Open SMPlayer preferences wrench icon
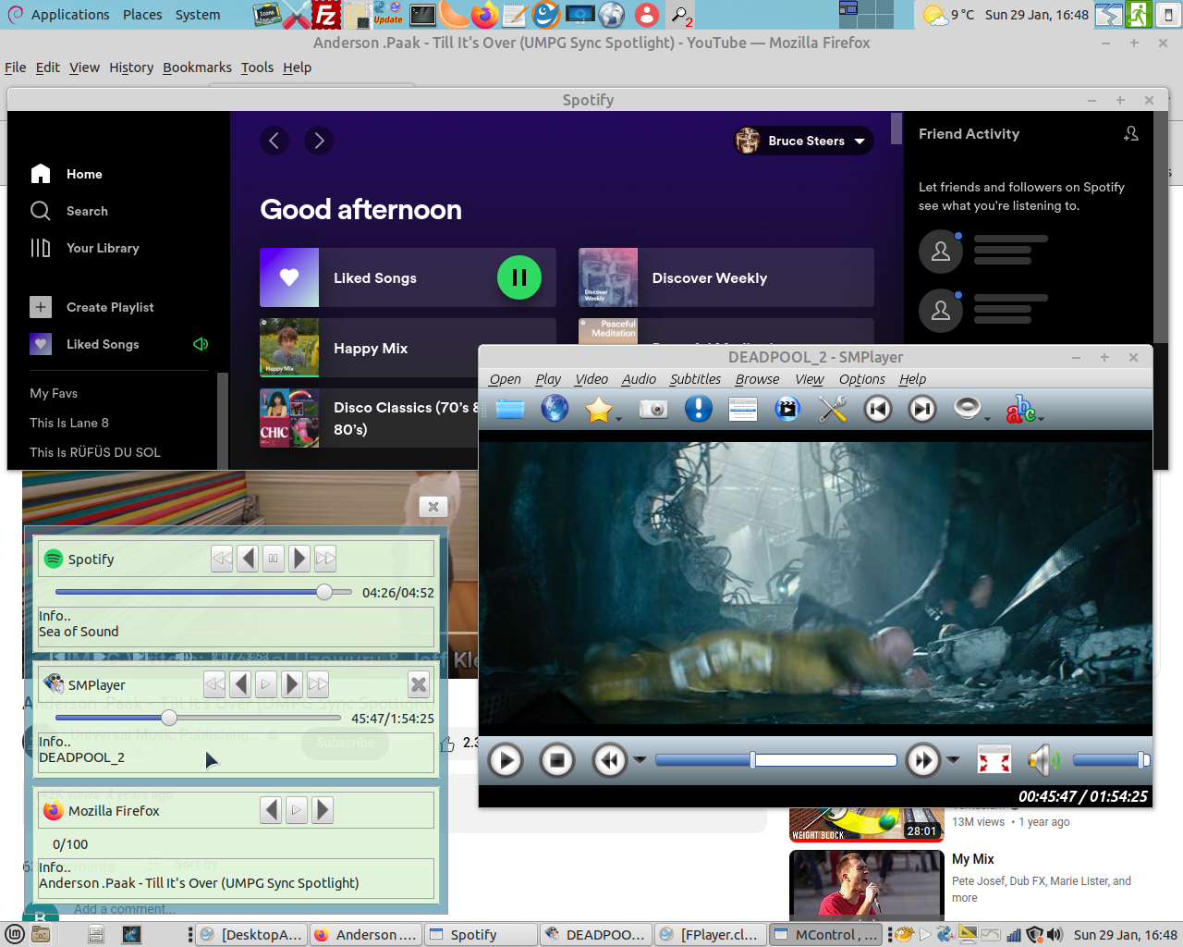 click(x=833, y=409)
